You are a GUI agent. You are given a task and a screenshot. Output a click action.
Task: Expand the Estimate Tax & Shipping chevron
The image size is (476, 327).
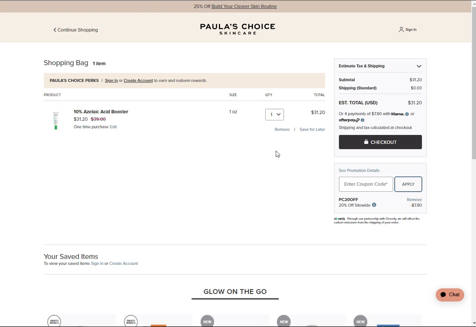(419, 66)
